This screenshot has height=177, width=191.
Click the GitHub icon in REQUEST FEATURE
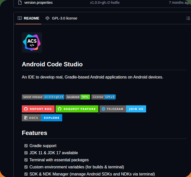[60, 109]
